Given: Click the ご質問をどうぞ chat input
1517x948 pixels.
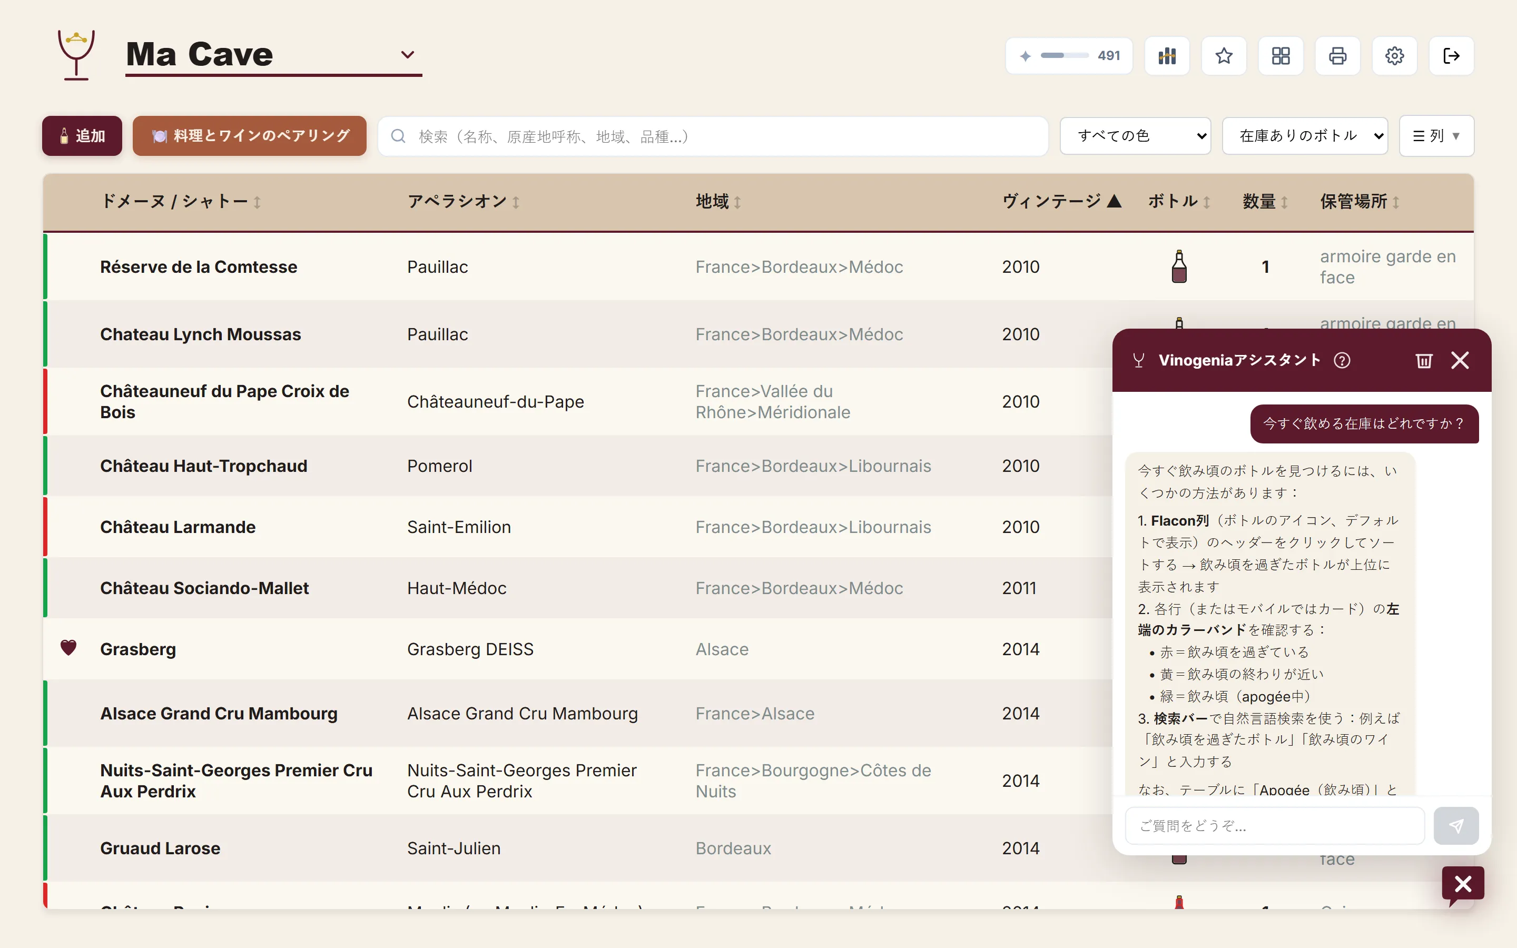Looking at the screenshot, I should [1275, 826].
